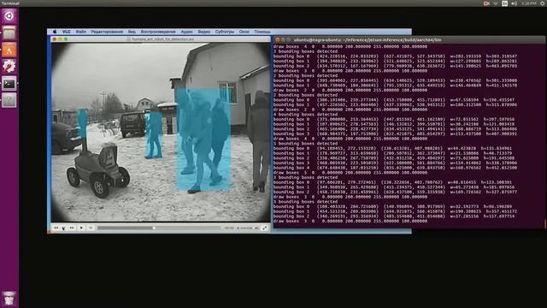Click the "draw boxes 5 0" terminal line
Screen dimensions: 547x308
[350, 173]
